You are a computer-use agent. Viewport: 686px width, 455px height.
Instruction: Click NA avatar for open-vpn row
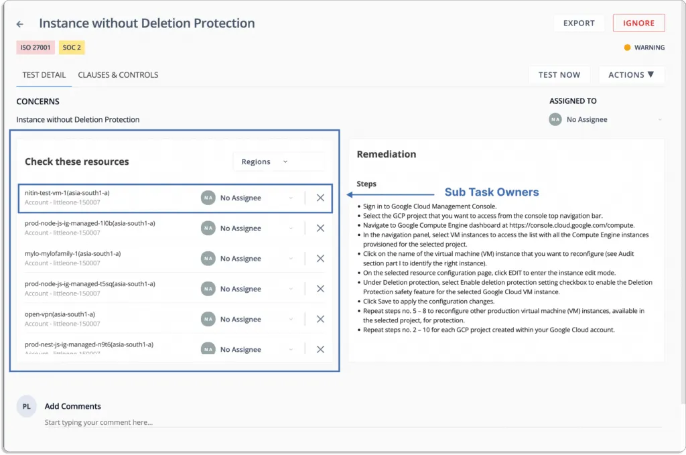[x=208, y=319]
